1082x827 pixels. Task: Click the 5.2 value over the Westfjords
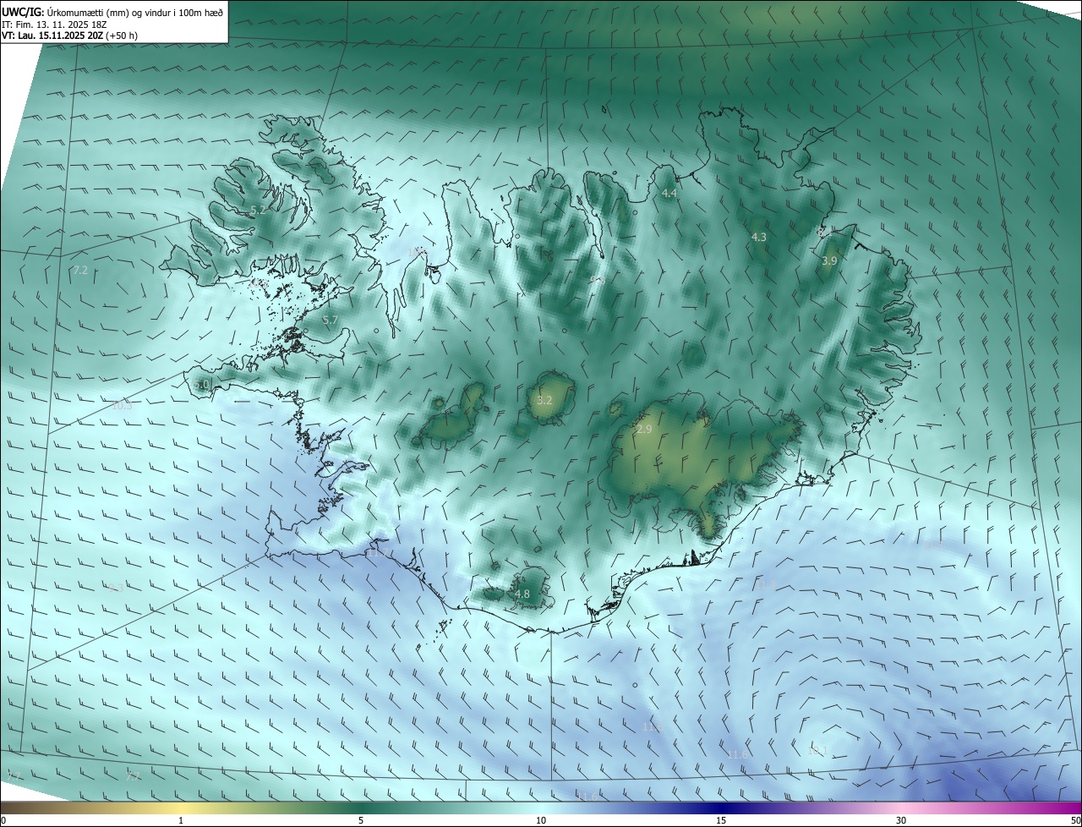click(259, 210)
